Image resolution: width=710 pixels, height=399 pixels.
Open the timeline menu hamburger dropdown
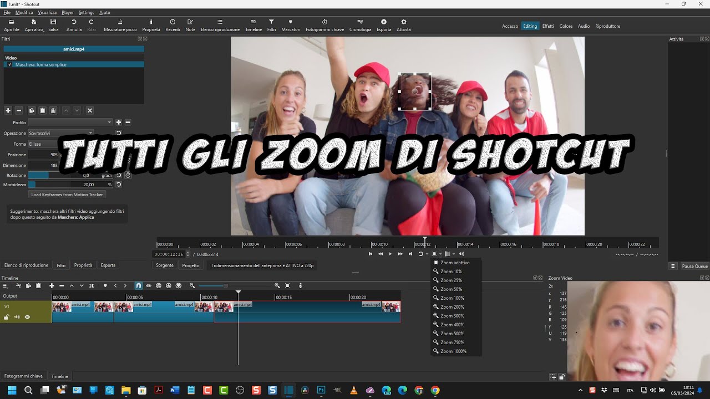(6, 285)
